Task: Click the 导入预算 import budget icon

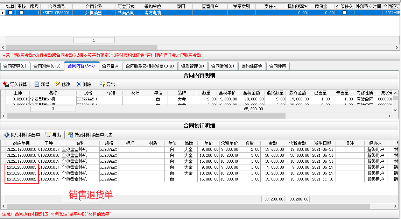Action: [x=5, y=84]
